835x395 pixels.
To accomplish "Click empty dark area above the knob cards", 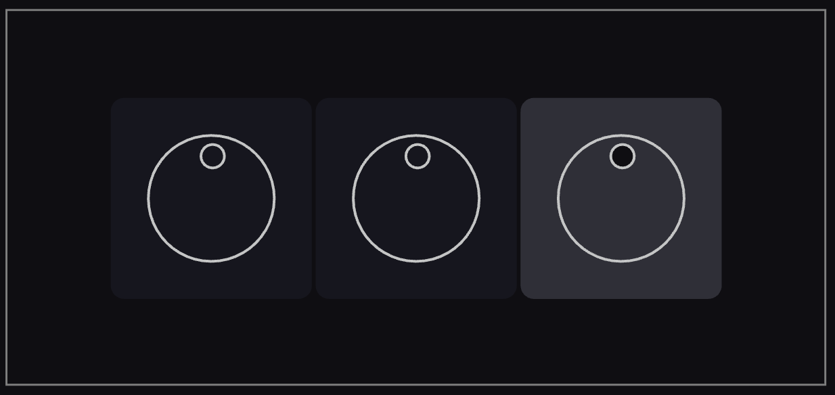I will (416, 54).
